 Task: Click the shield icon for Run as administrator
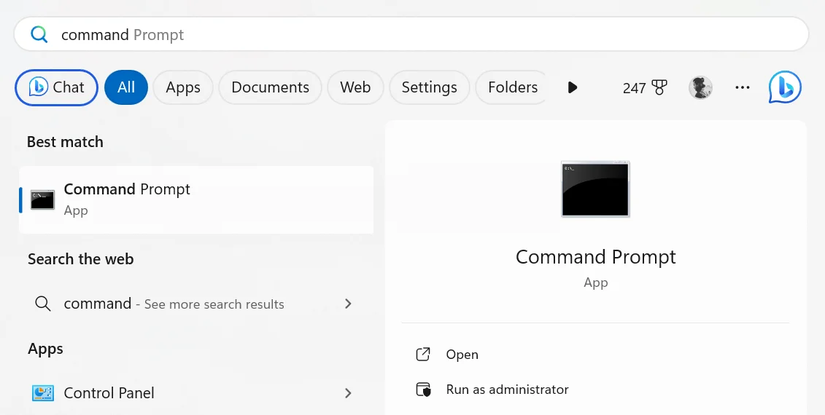(423, 390)
